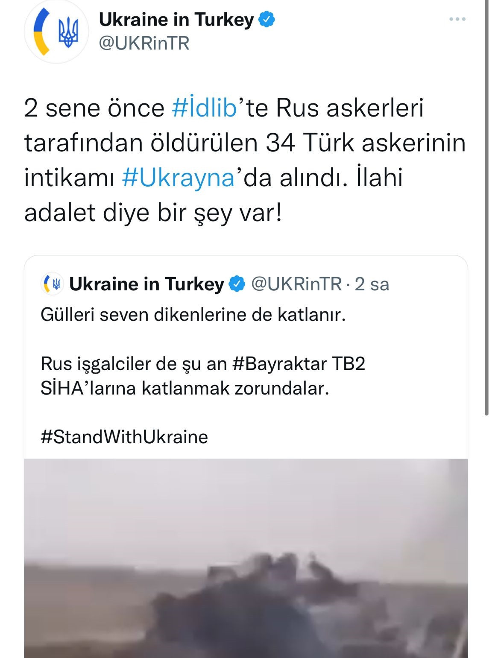Open the three-dot more options menu
Screen dimensions: 492x658
tap(457, 19)
